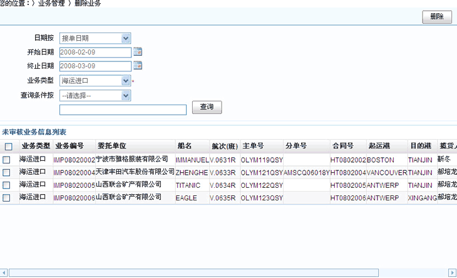This screenshot has width=457, height=278.
Task: Click the 删除 button
Action: pos(436,17)
